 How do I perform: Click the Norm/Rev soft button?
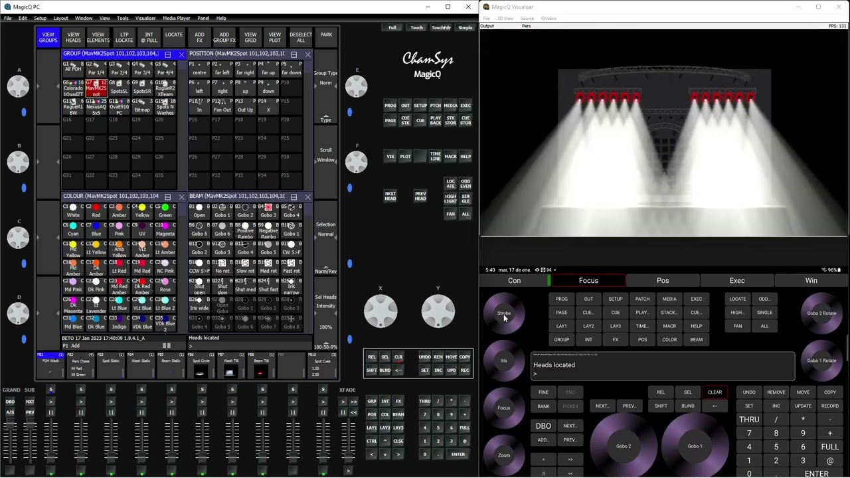pos(325,271)
